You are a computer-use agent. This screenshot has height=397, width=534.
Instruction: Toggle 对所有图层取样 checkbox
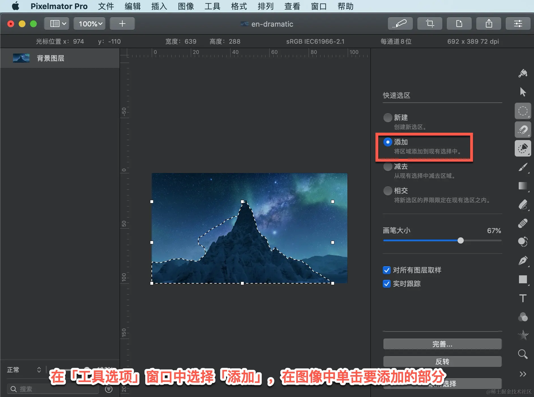386,270
